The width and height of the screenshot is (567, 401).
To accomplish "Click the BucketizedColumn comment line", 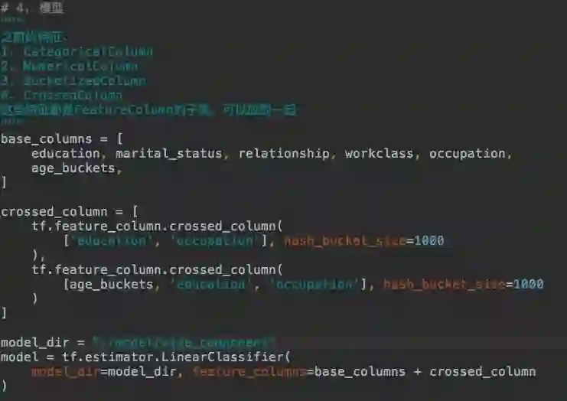I will tap(73, 80).
